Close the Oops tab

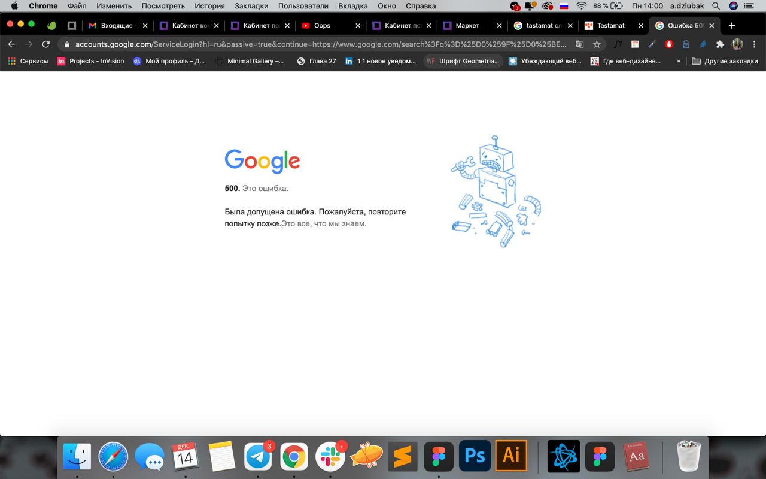[358, 26]
